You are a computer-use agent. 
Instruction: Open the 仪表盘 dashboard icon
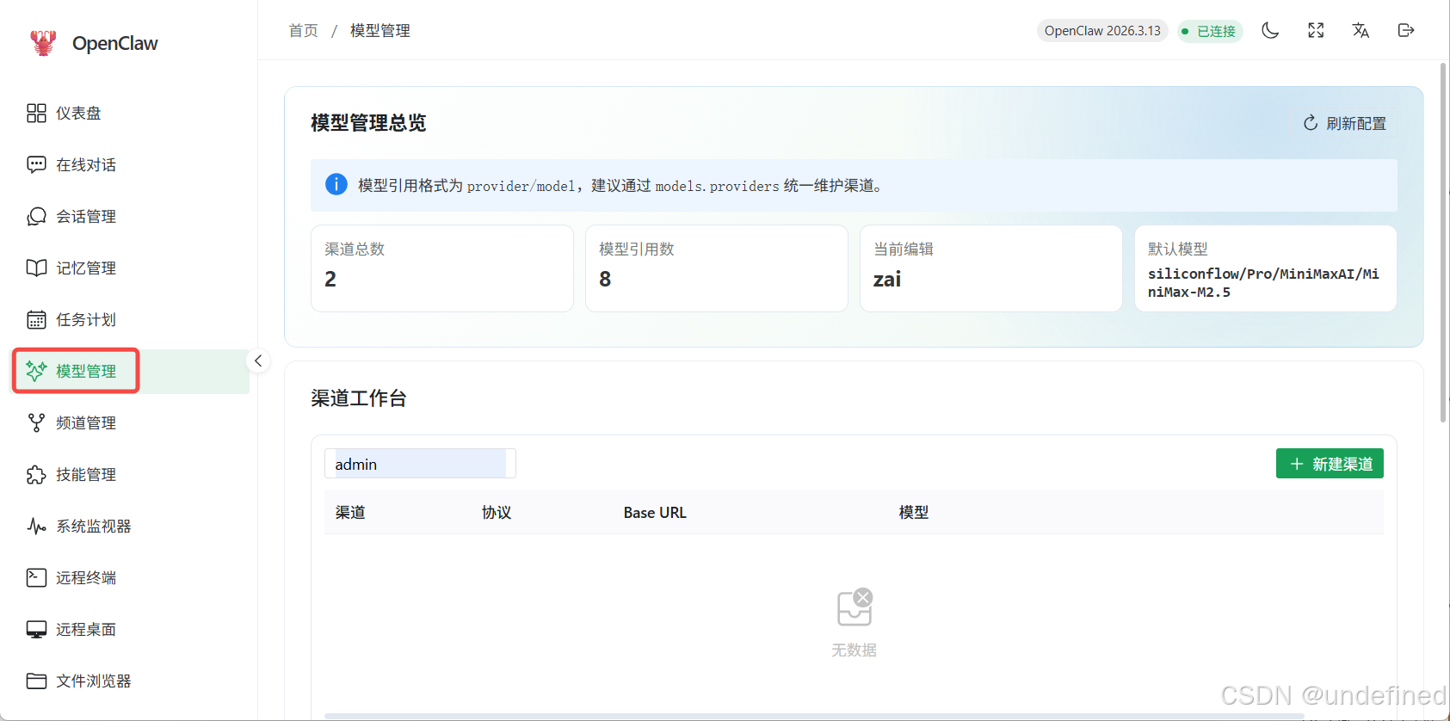(36, 113)
